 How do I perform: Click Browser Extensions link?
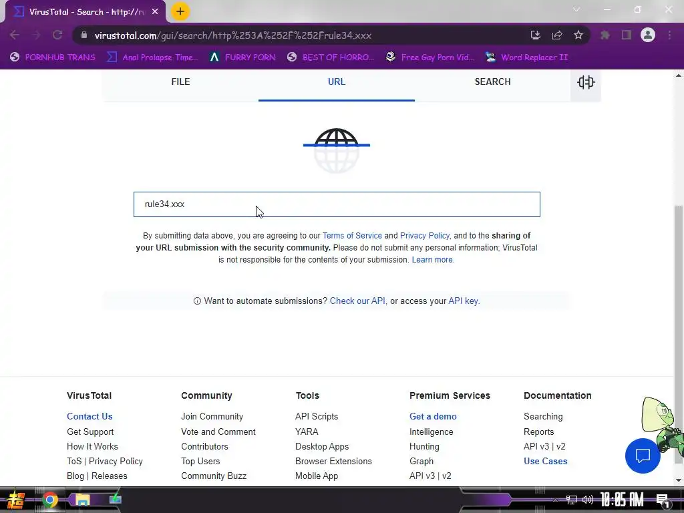coord(333,461)
